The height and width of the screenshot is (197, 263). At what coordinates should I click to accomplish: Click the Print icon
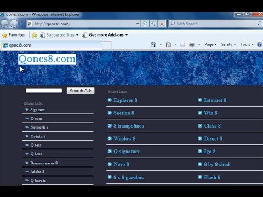(192, 44)
